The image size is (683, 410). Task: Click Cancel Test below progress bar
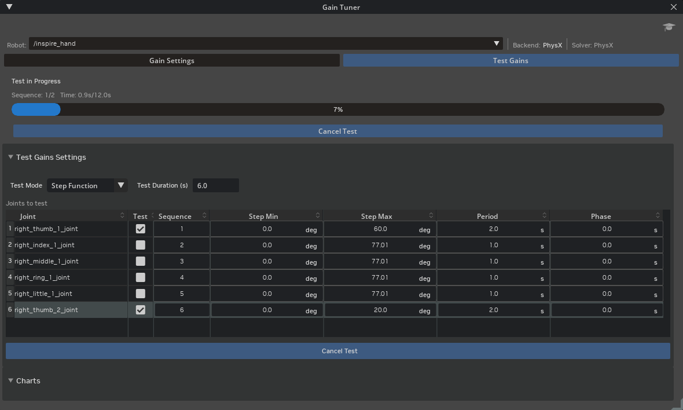pyautogui.click(x=337, y=131)
